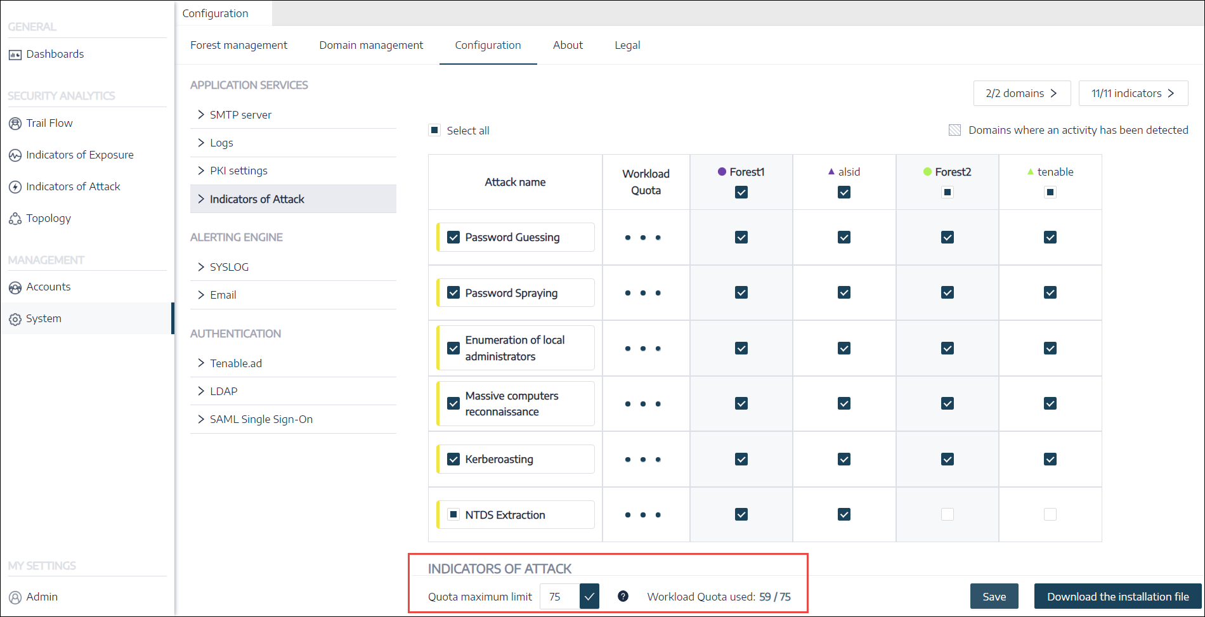Viewport: 1205px width, 617px height.
Task: Open the About tab
Action: click(568, 45)
